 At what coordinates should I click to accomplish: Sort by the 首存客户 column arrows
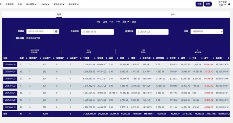point(40,58)
